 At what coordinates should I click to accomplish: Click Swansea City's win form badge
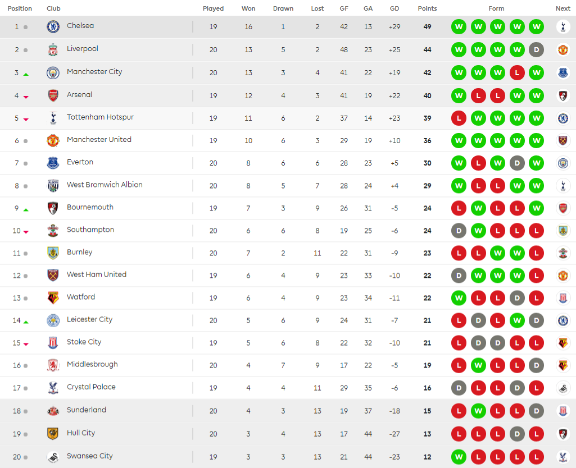[x=459, y=457]
